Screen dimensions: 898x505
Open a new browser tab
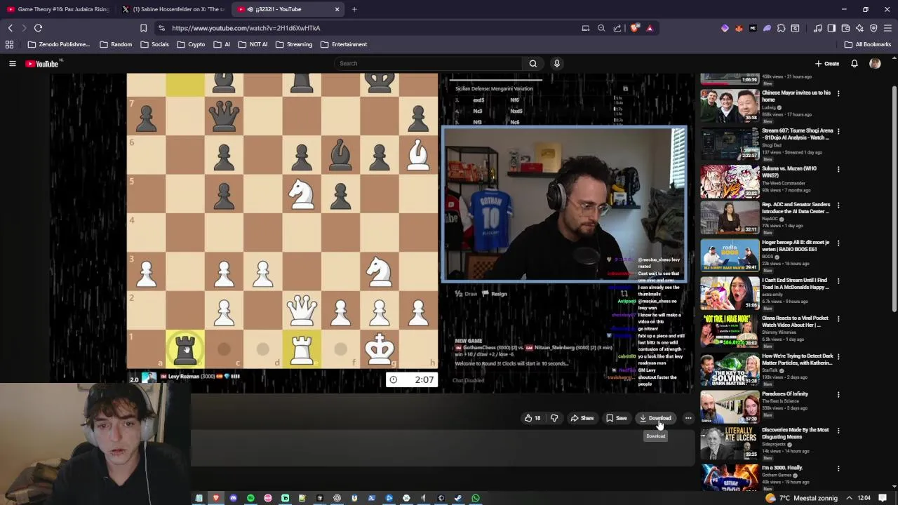click(x=354, y=9)
